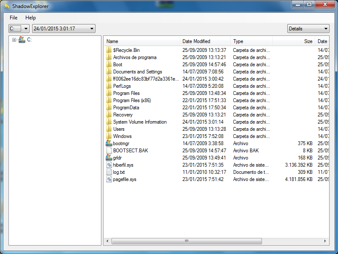Click the Archivos de programa folder icon

pyautogui.click(x=109, y=57)
